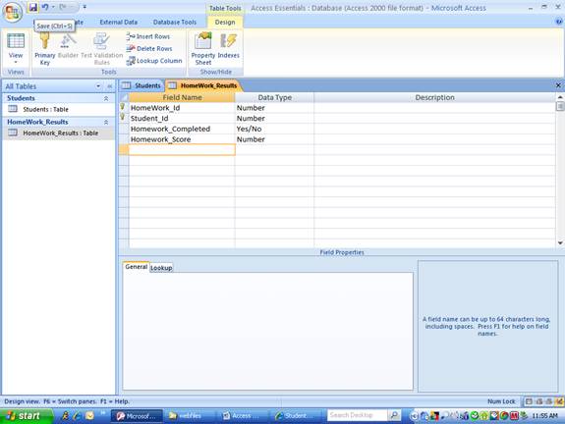Click the Student_Id field name cell
Viewport: 565px width, 424px height.
tap(182, 119)
